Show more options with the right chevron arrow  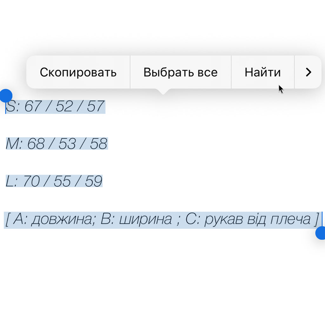click(x=308, y=72)
